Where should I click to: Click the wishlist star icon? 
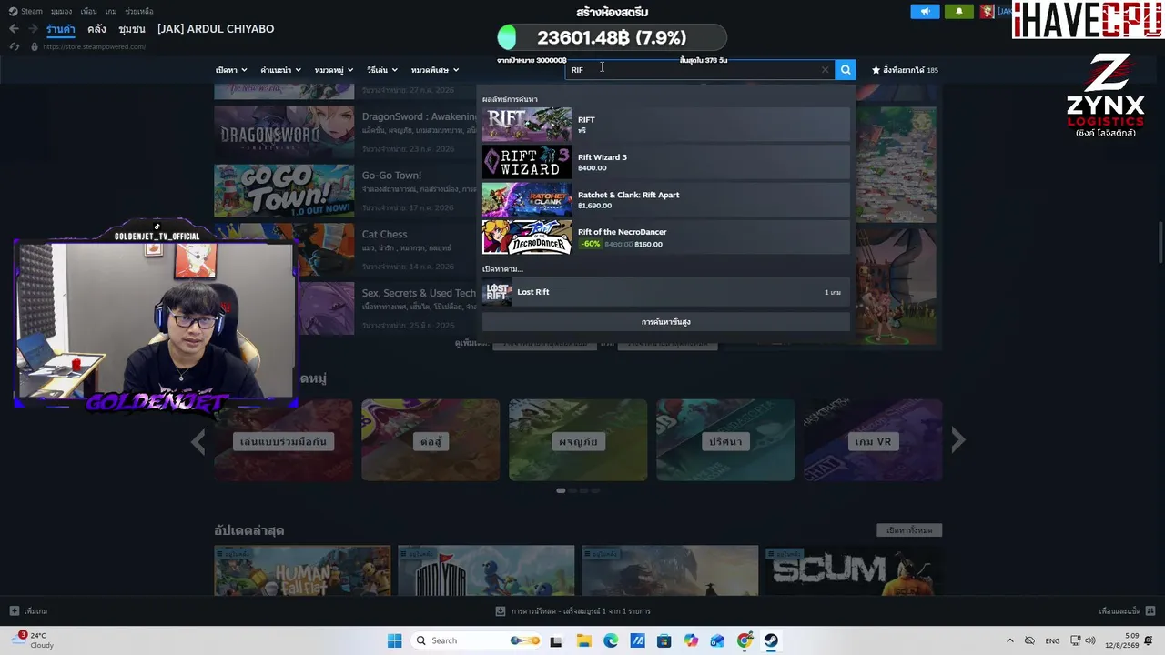(876, 70)
